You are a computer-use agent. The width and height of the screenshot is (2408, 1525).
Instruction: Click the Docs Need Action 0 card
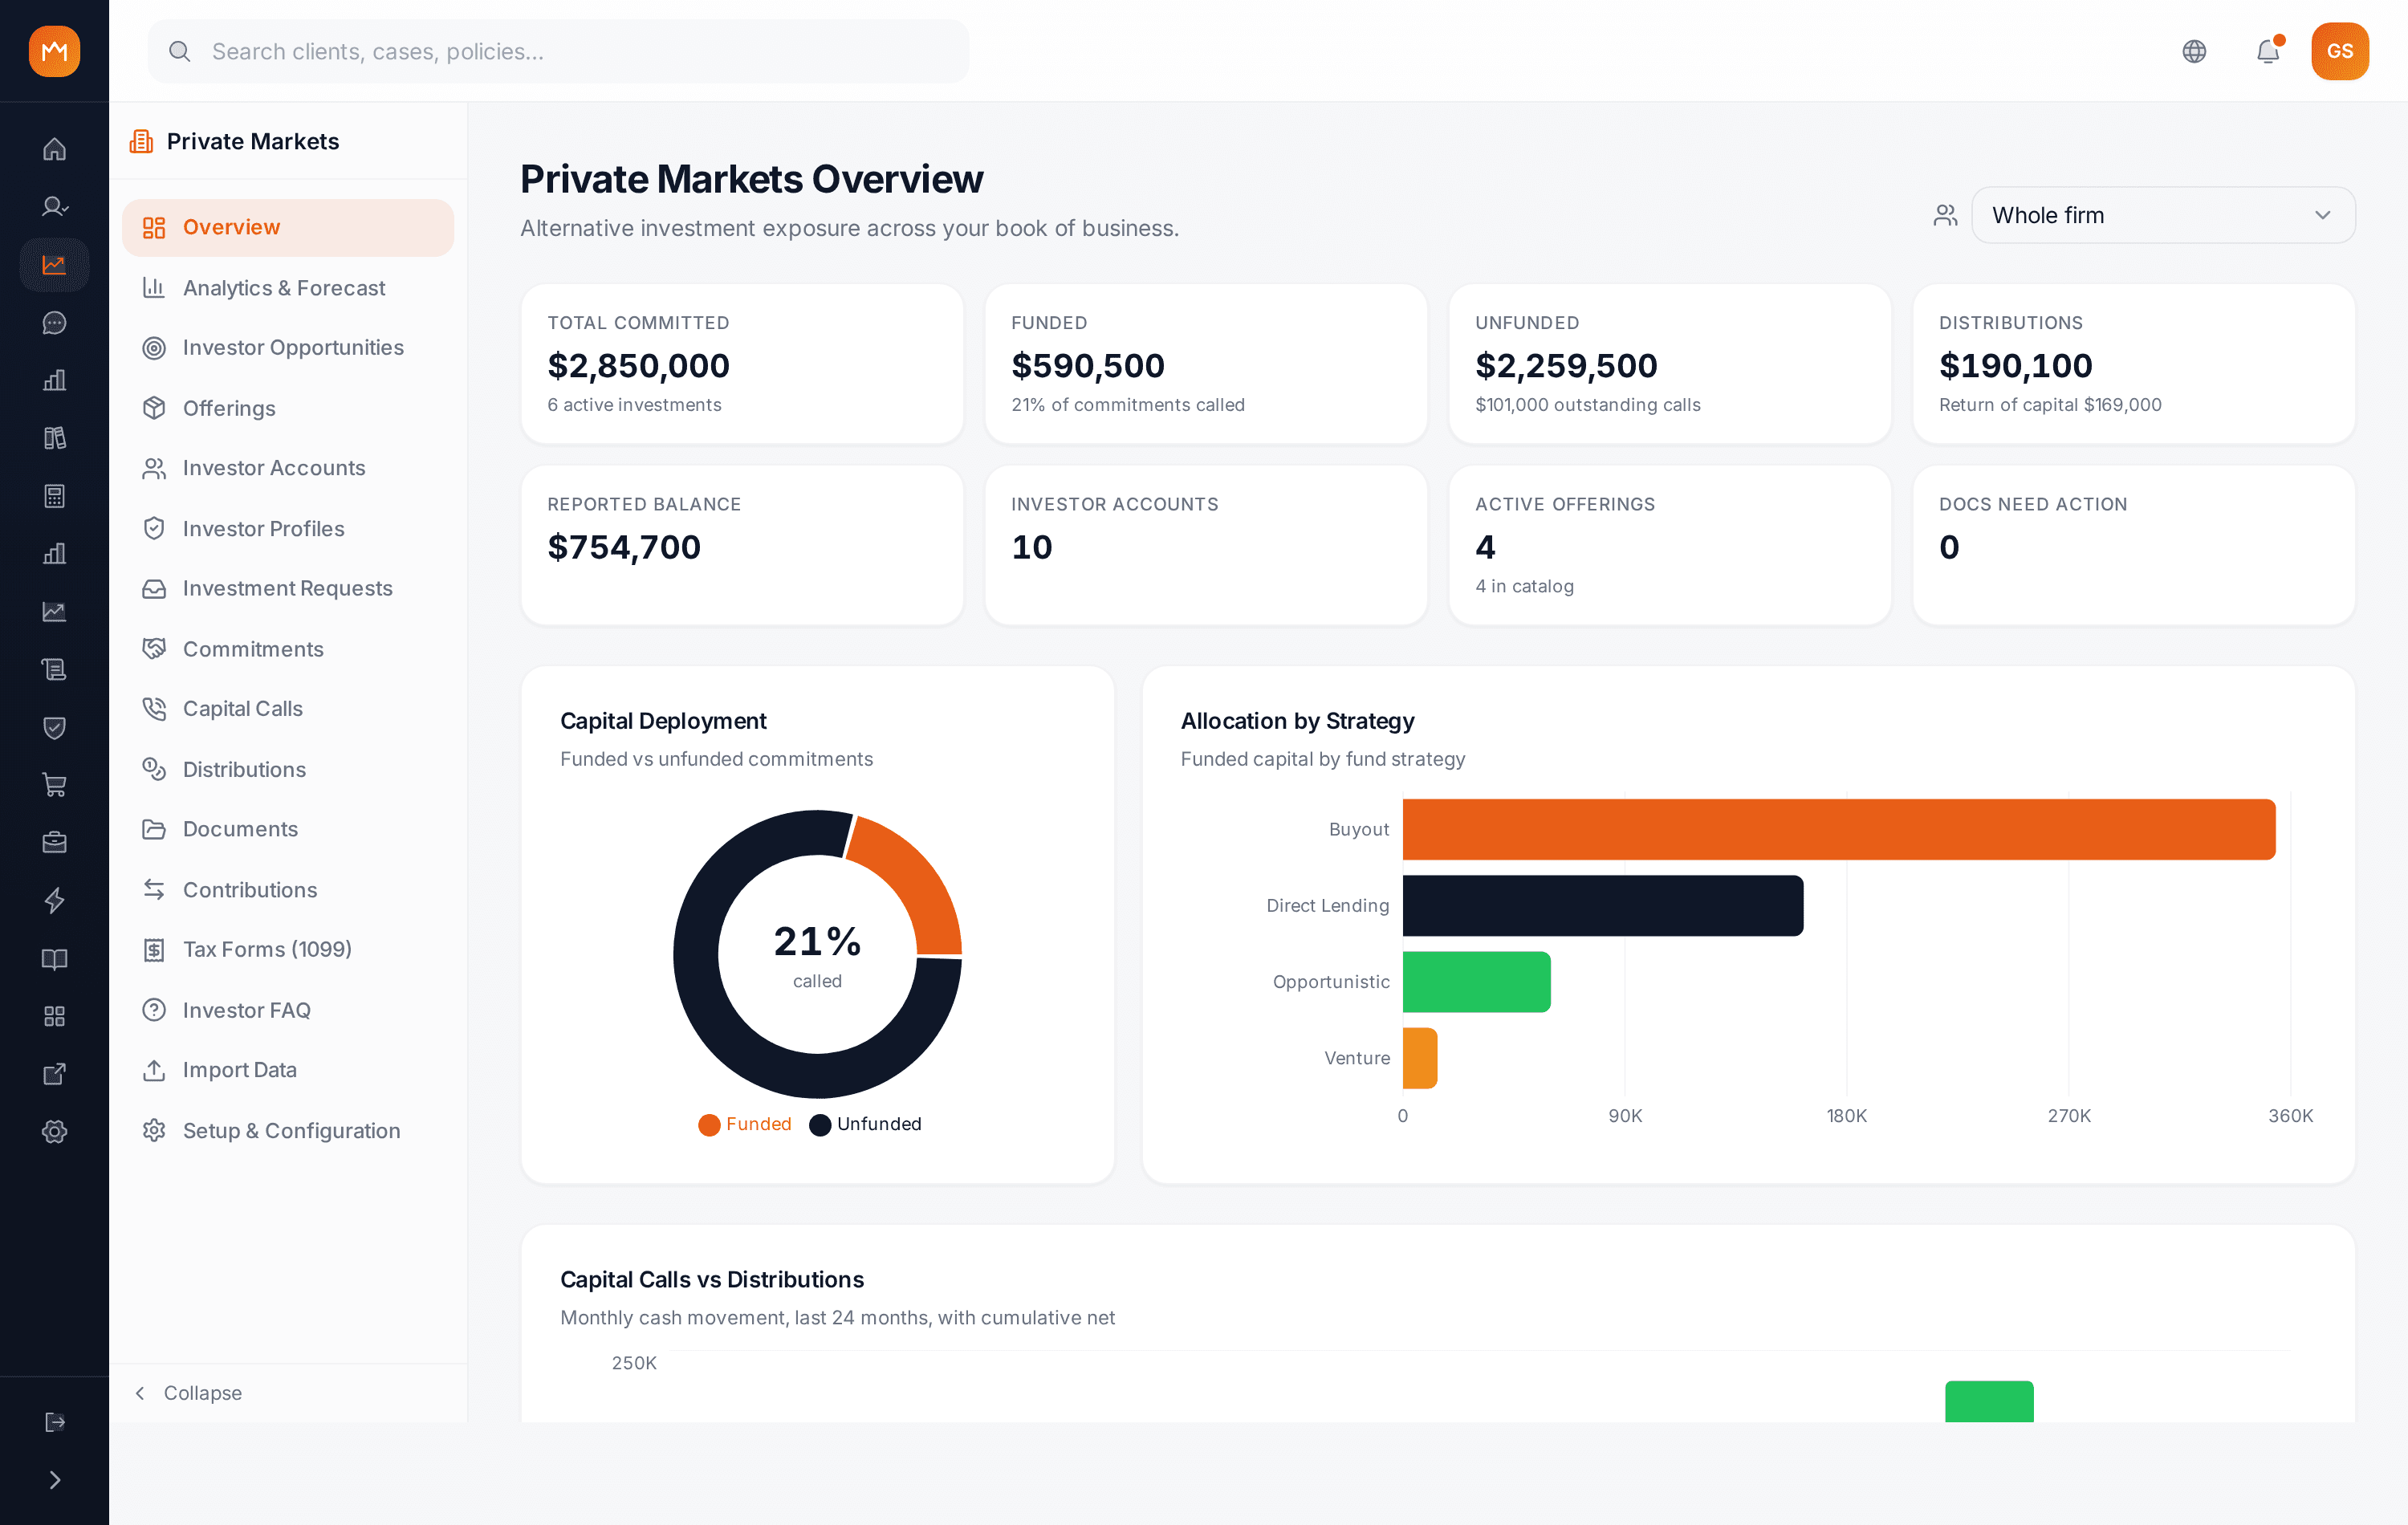point(2134,545)
